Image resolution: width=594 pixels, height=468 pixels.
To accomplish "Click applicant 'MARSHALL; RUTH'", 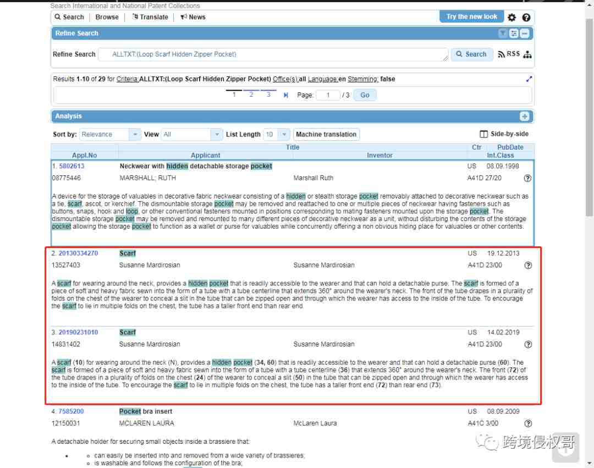I will coord(148,178).
